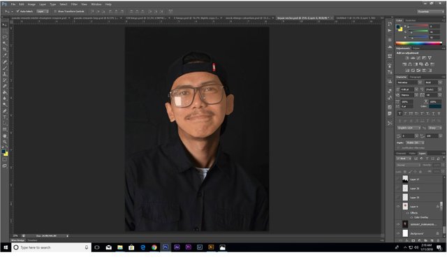Choose the Magic Wand tool
Image resolution: width=447 pixels, height=264 pixels.
point(5,43)
